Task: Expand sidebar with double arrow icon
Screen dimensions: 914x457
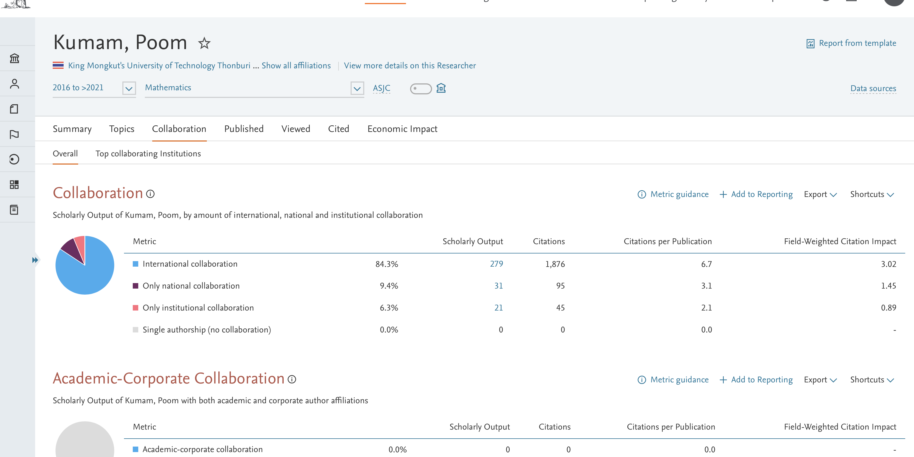Action: tap(35, 260)
